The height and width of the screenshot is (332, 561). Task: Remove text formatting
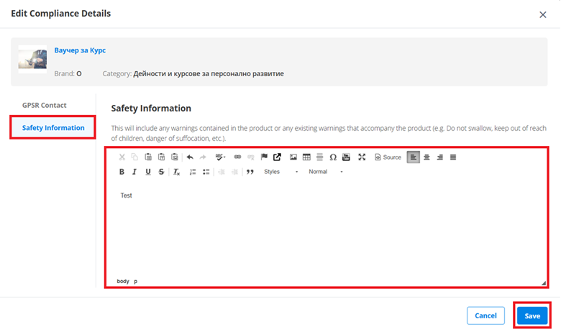177,172
